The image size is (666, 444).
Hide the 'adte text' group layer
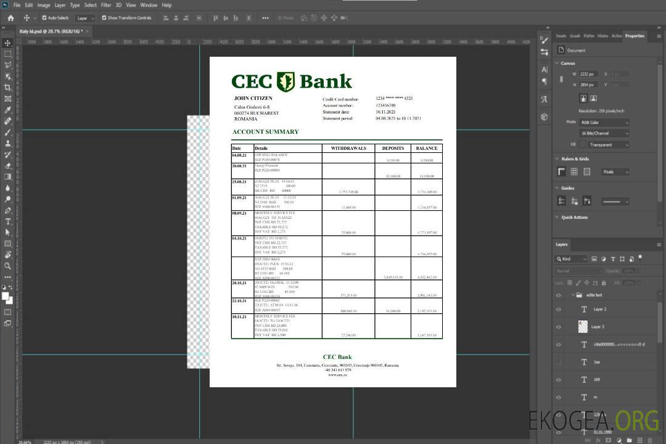[x=559, y=295]
